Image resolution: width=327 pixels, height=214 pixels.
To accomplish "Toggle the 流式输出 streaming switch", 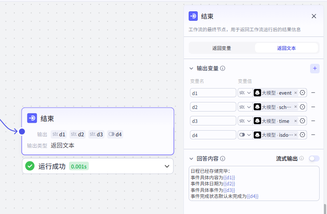I will coord(314,159).
